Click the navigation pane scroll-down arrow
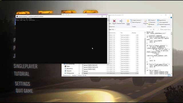 pos(79,74)
